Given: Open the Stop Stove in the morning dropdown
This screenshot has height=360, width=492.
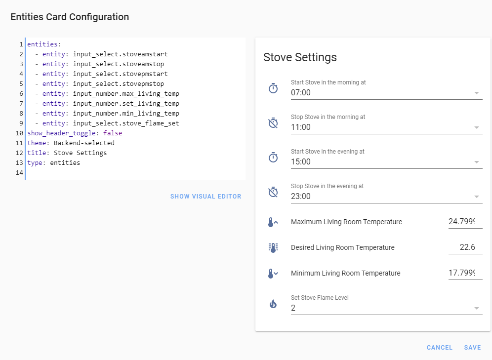Looking at the screenshot, I should point(386,123).
